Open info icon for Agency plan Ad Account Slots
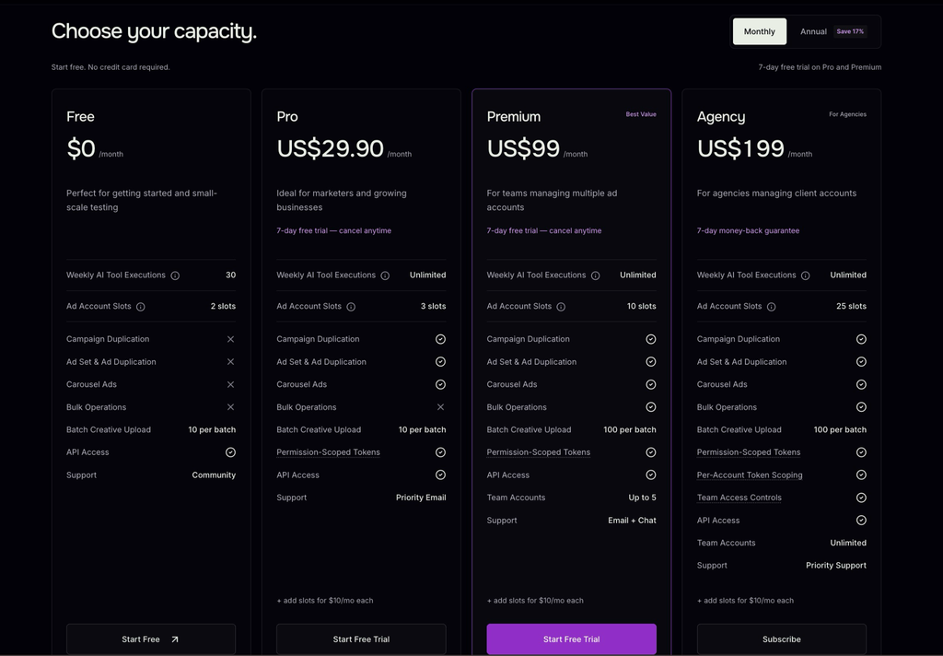The height and width of the screenshot is (656, 943). click(771, 307)
